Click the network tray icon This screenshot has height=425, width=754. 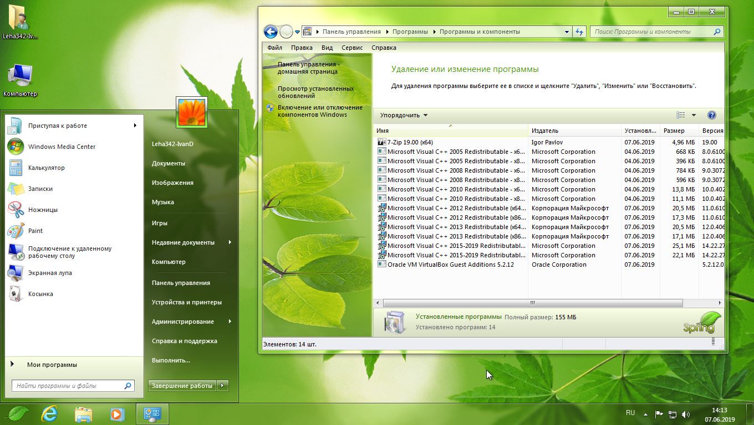(673, 414)
